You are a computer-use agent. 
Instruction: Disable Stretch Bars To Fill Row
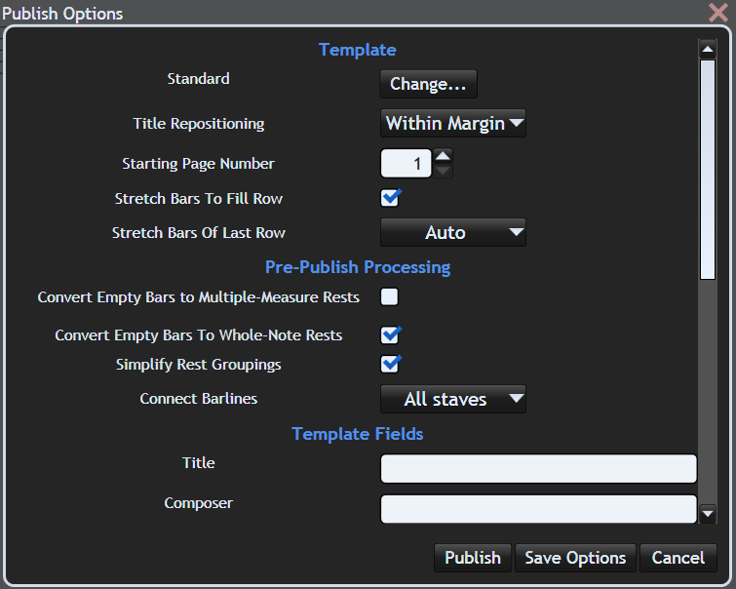[390, 199]
